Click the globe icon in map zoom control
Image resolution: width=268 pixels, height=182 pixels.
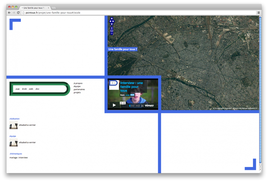[112, 31]
